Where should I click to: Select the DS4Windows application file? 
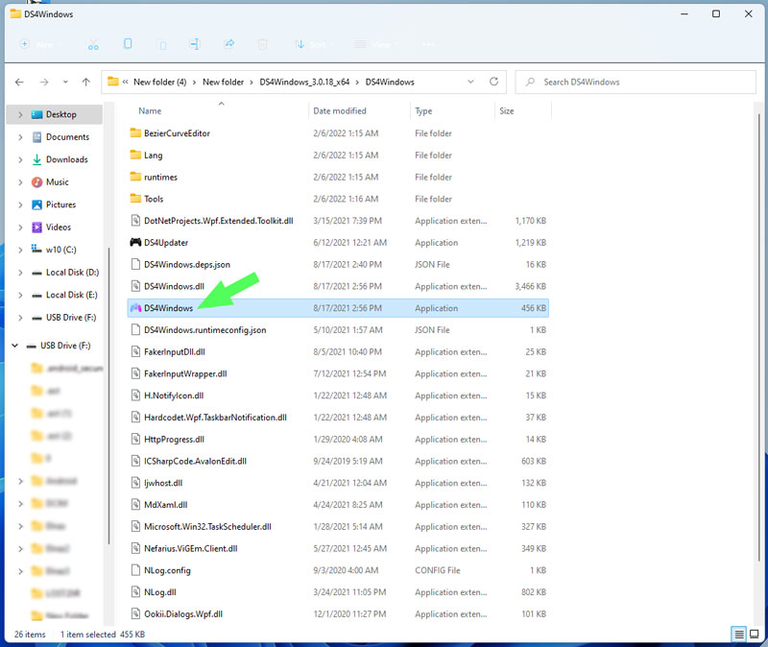[x=168, y=308]
